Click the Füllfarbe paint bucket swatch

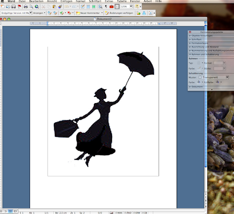(218, 82)
